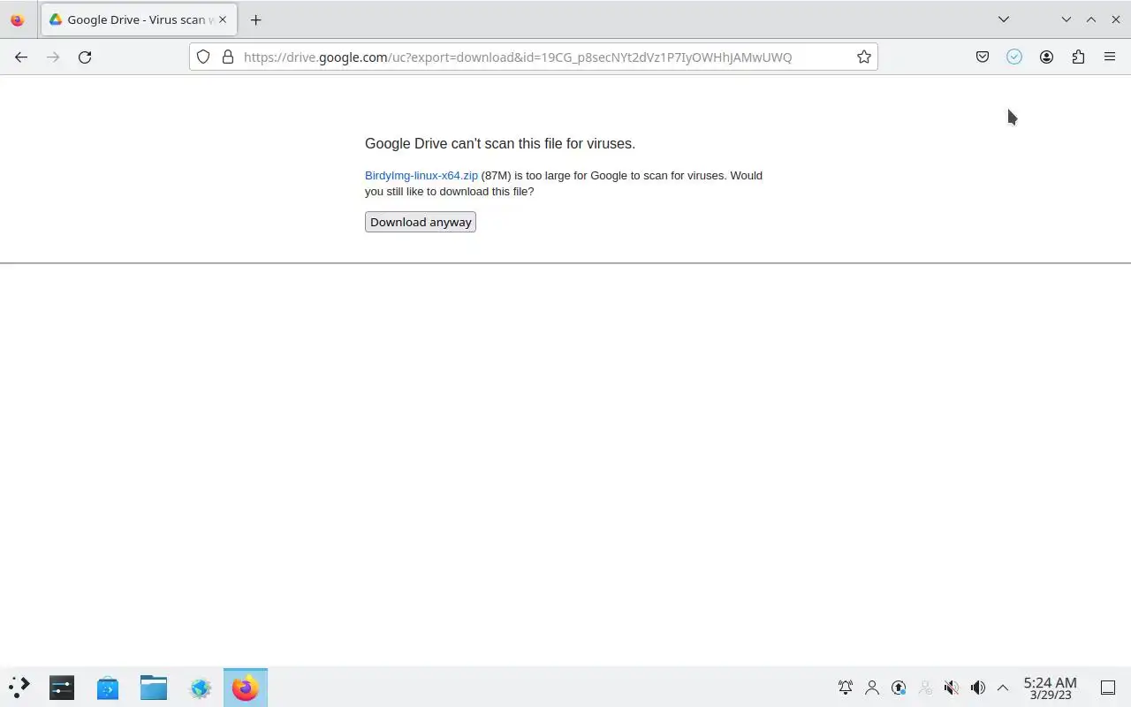Open the List all tabs dropdown
Screen dimensions: 1131x707
click(1004, 19)
